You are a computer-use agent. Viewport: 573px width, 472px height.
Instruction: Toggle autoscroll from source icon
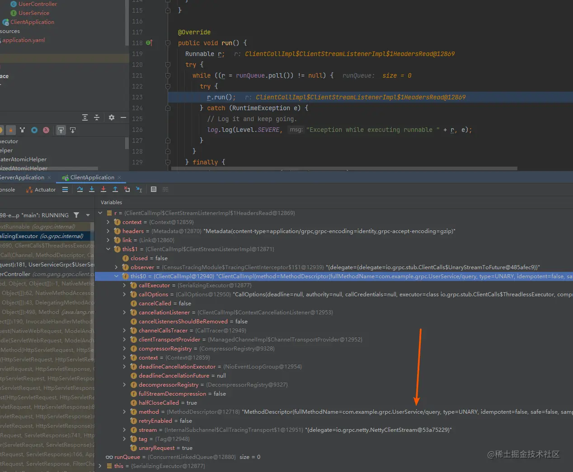coord(73,130)
